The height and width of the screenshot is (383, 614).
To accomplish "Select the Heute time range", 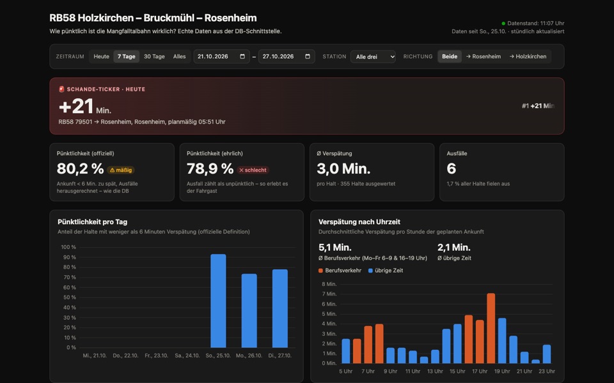I will click(102, 56).
